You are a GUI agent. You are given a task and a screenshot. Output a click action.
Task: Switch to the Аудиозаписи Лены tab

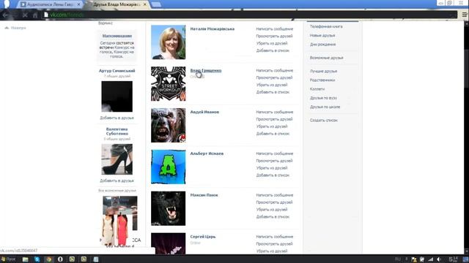tap(49, 4)
